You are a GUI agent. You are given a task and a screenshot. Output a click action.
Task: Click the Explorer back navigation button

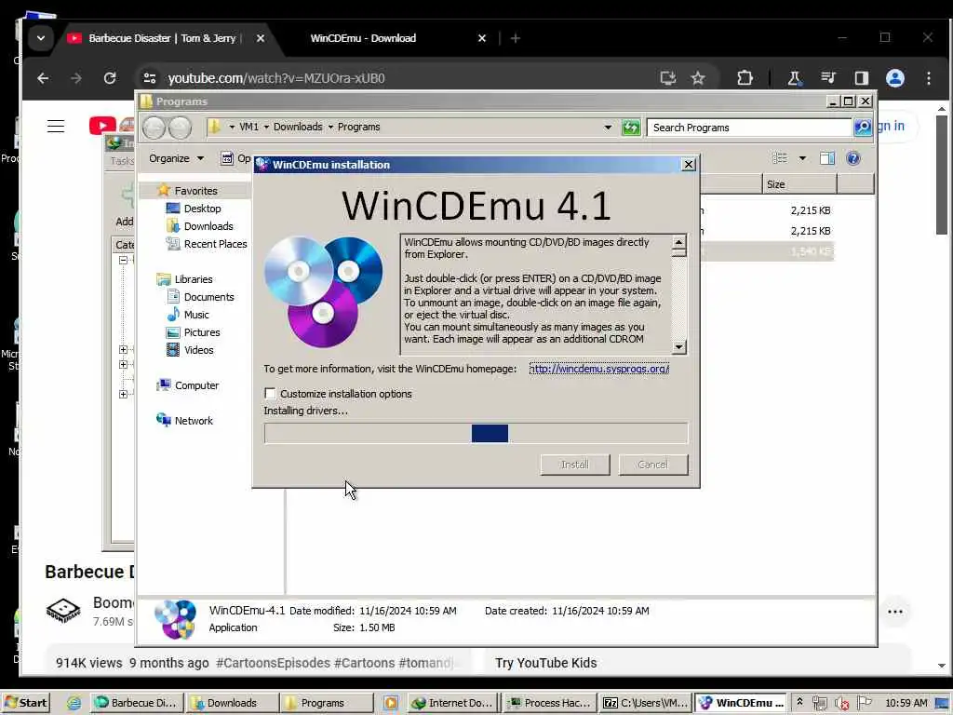(154, 128)
